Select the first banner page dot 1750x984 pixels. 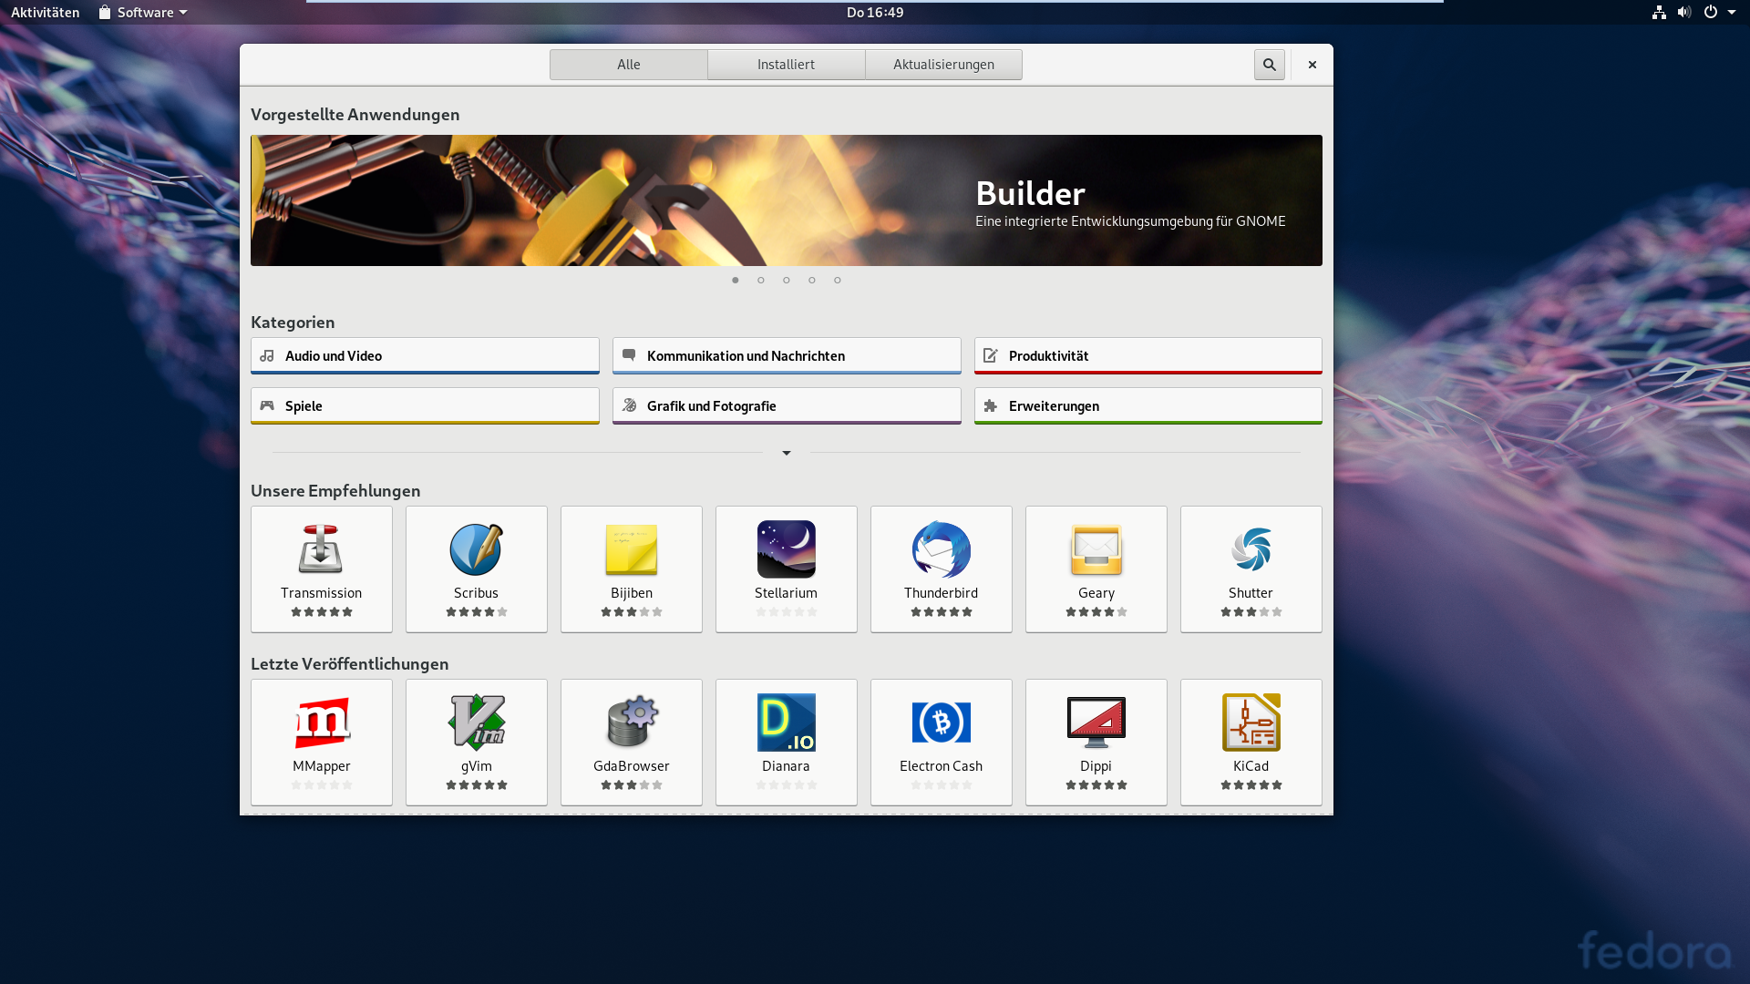coord(735,280)
